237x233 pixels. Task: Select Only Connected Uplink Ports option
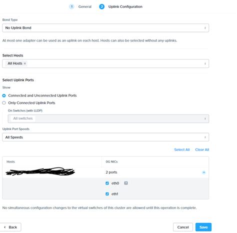(4, 103)
